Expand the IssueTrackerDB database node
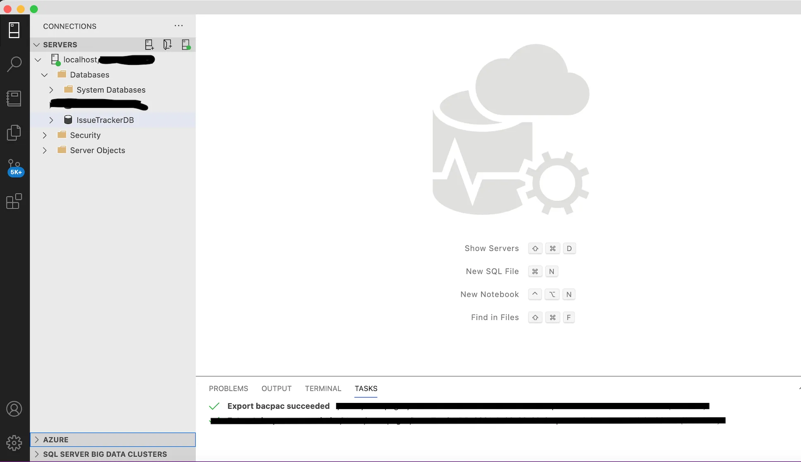 tap(51, 120)
